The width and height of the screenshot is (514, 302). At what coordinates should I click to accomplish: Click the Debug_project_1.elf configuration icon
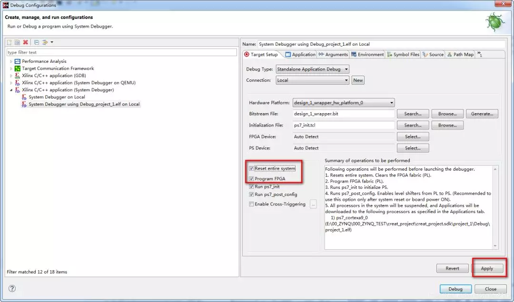[24, 104]
